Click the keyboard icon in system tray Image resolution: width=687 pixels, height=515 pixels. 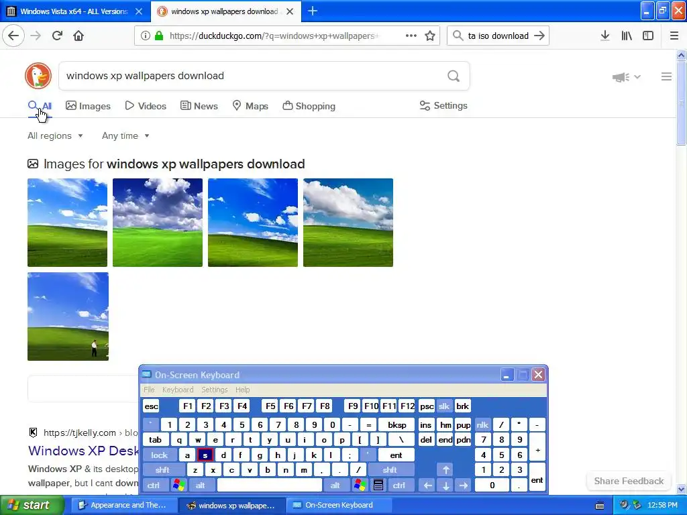point(600,506)
